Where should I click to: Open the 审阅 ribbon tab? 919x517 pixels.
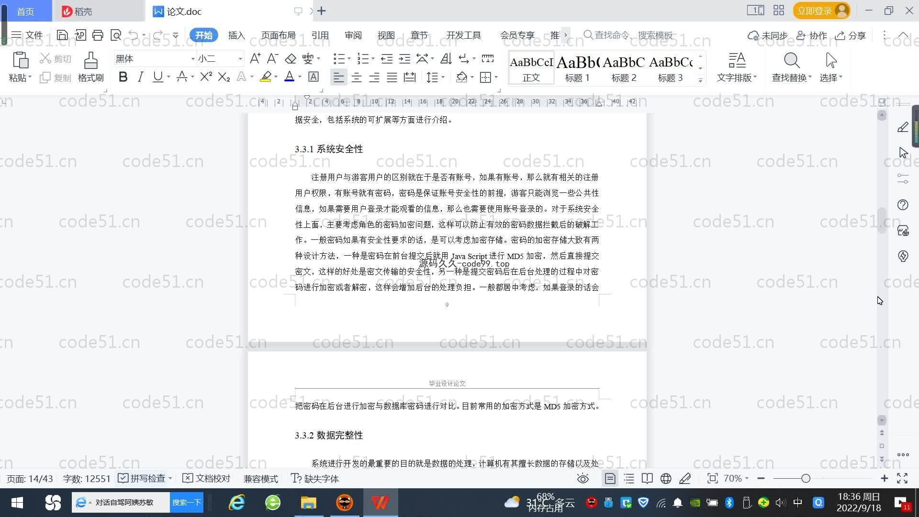[x=353, y=35]
